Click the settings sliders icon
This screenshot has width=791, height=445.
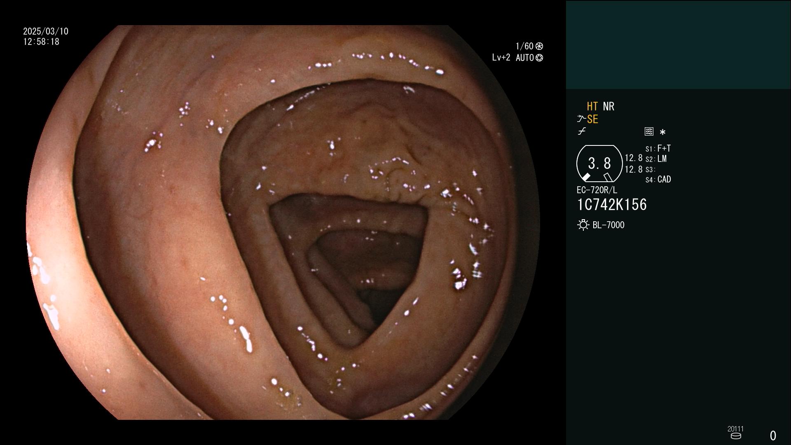(x=649, y=131)
